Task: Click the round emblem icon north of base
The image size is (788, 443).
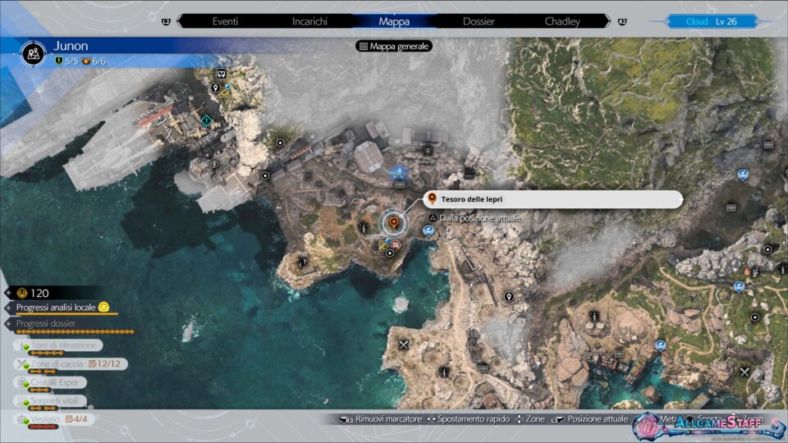Action: tap(428, 149)
